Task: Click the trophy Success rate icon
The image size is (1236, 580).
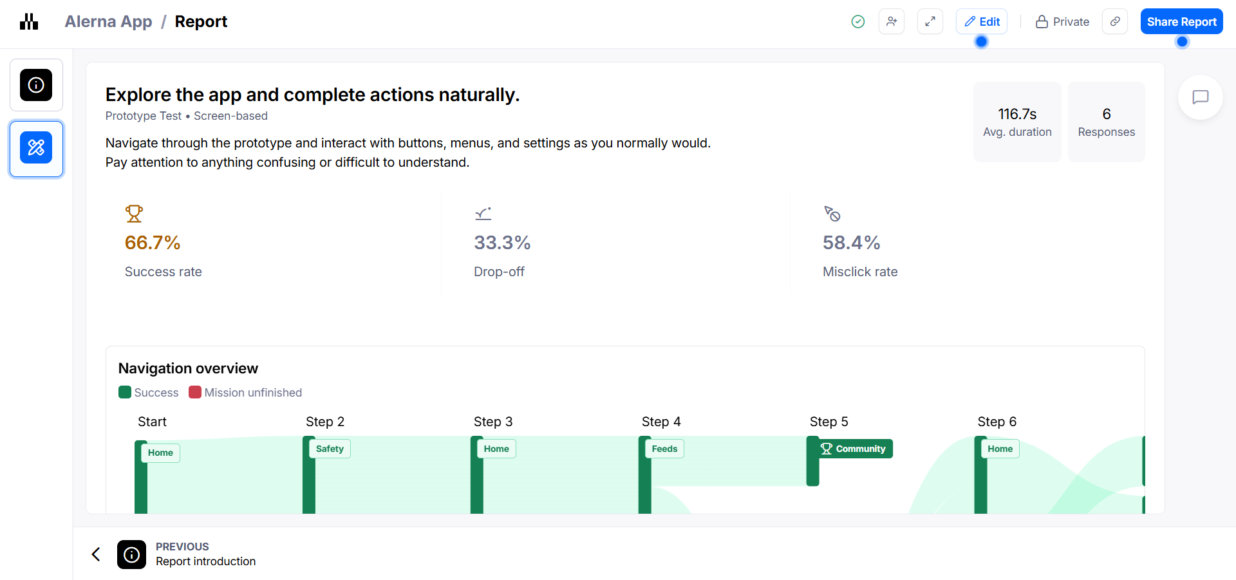Action: pyautogui.click(x=134, y=213)
